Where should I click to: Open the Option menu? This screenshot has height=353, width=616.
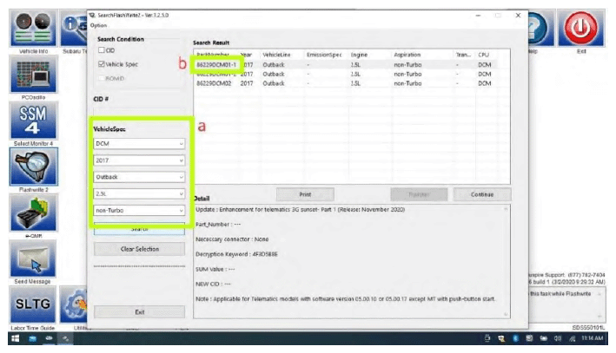point(98,25)
